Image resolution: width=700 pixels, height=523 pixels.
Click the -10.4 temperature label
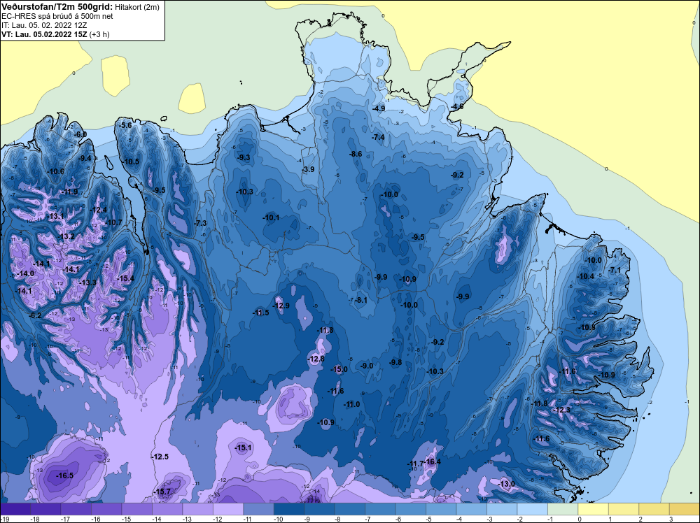(x=586, y=276)
